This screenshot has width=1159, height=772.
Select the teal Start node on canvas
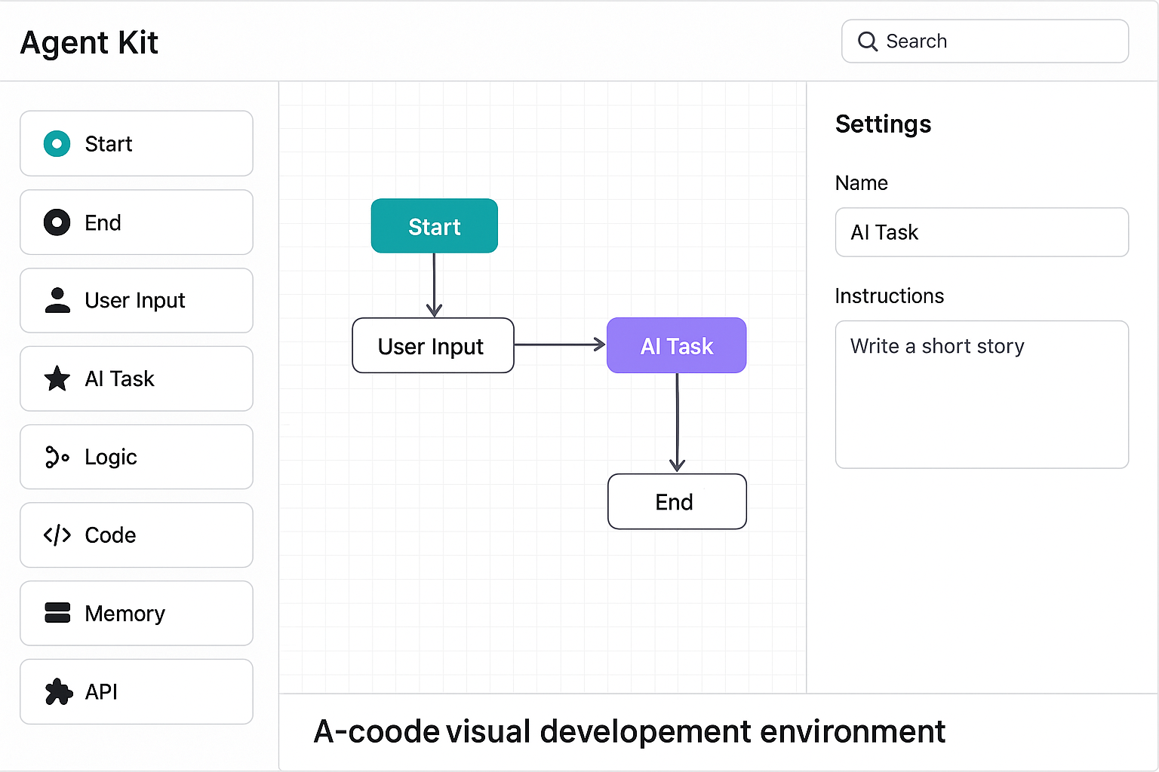pyautogui.click(x=434, y=226)
